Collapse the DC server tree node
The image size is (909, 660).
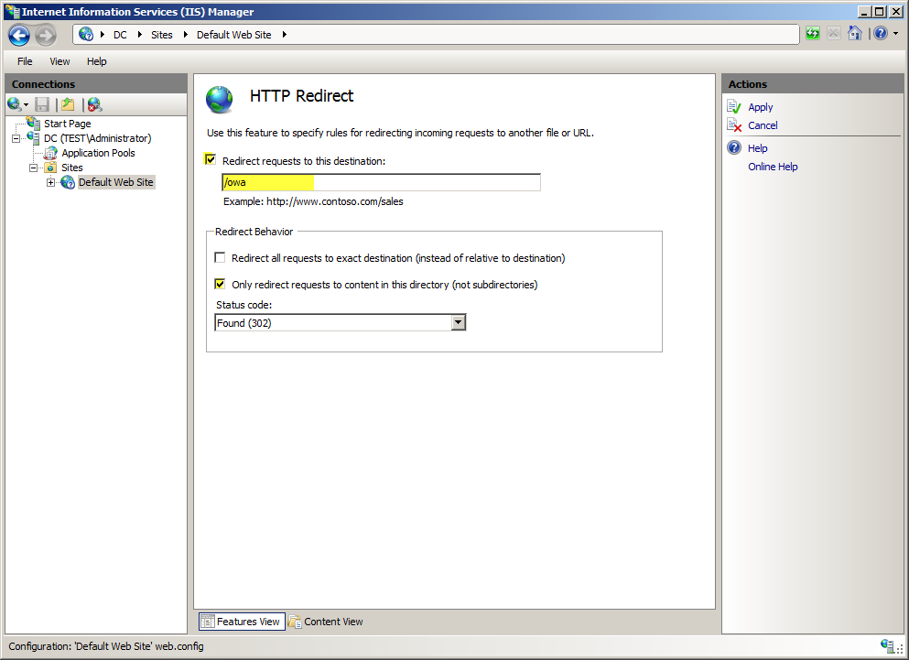click(x=16, y=138)
